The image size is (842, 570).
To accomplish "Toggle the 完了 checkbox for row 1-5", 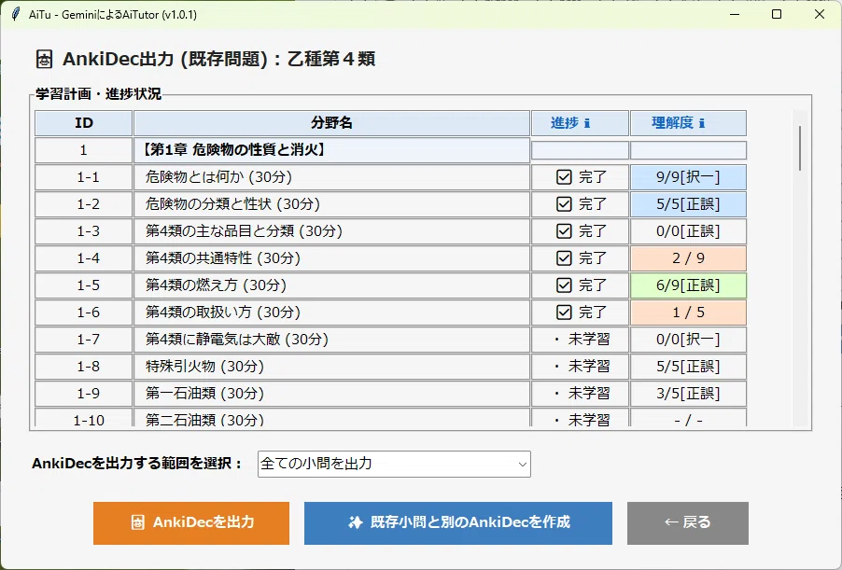I will (564, 285).
